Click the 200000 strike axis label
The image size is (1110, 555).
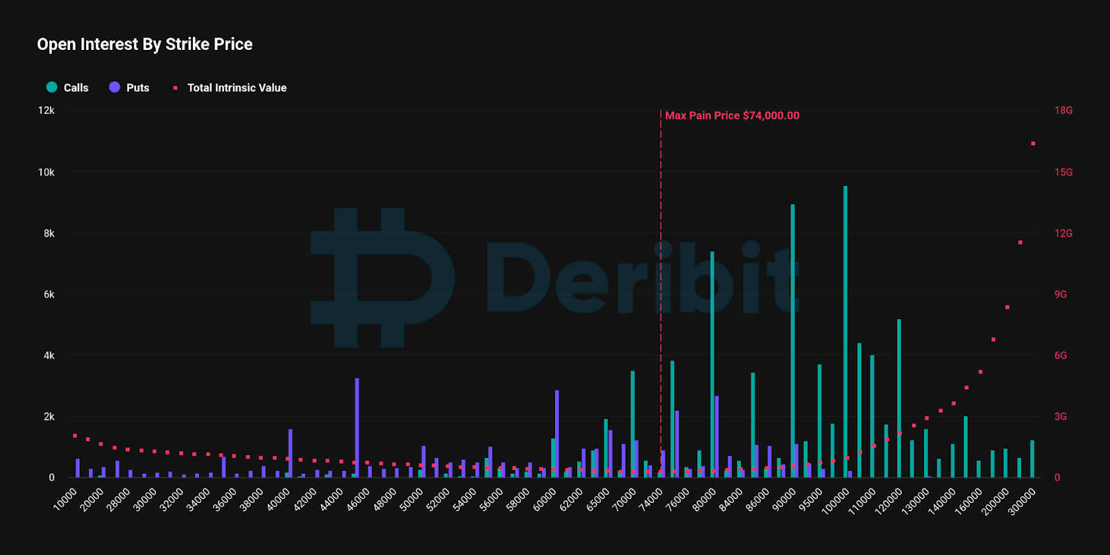(x=995, y=501)
